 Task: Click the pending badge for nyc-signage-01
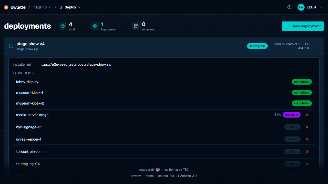(x=292, y=127)
